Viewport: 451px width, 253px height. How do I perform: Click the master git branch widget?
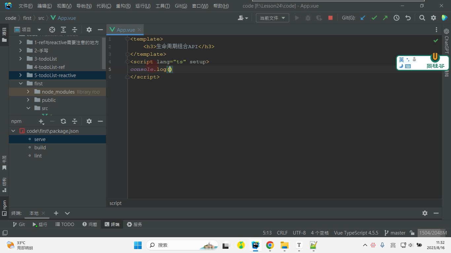[x=395, y=233]
